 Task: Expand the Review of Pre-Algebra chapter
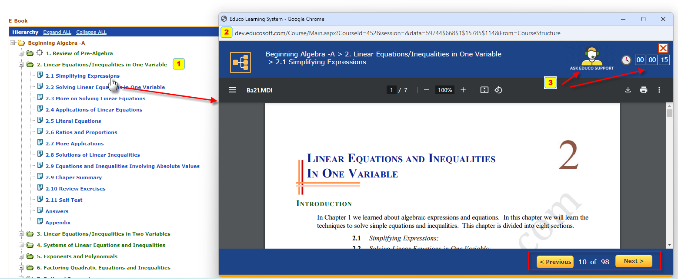coord(21,53)
